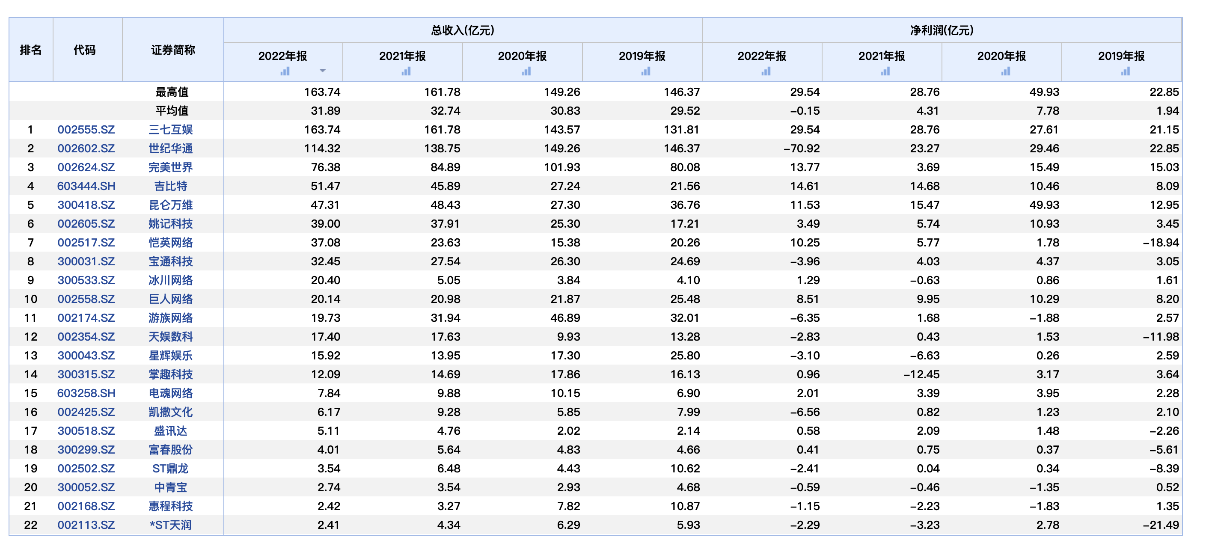Open stock code 300418.SZ
1206x552 pixels.
[x=86, y=205]
